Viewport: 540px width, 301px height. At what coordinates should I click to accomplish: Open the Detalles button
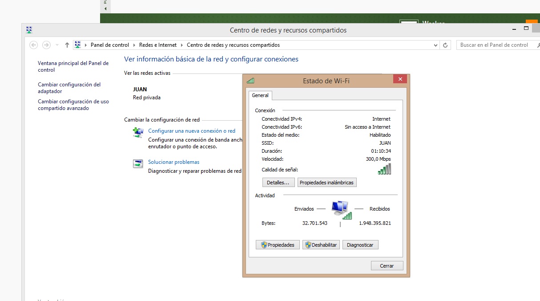coord(278,183)
